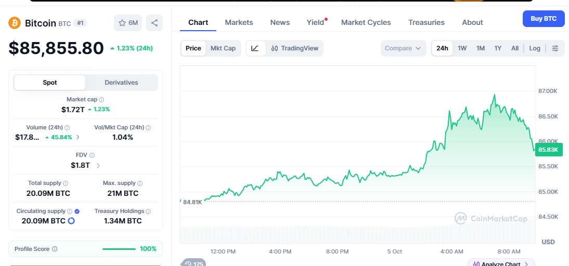Switch to Derivatives toggle

coord(121,82)
